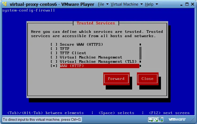
Task: Click the scrollbar bottom marker beside WWW (HTTP)
Action: (140, 66)
